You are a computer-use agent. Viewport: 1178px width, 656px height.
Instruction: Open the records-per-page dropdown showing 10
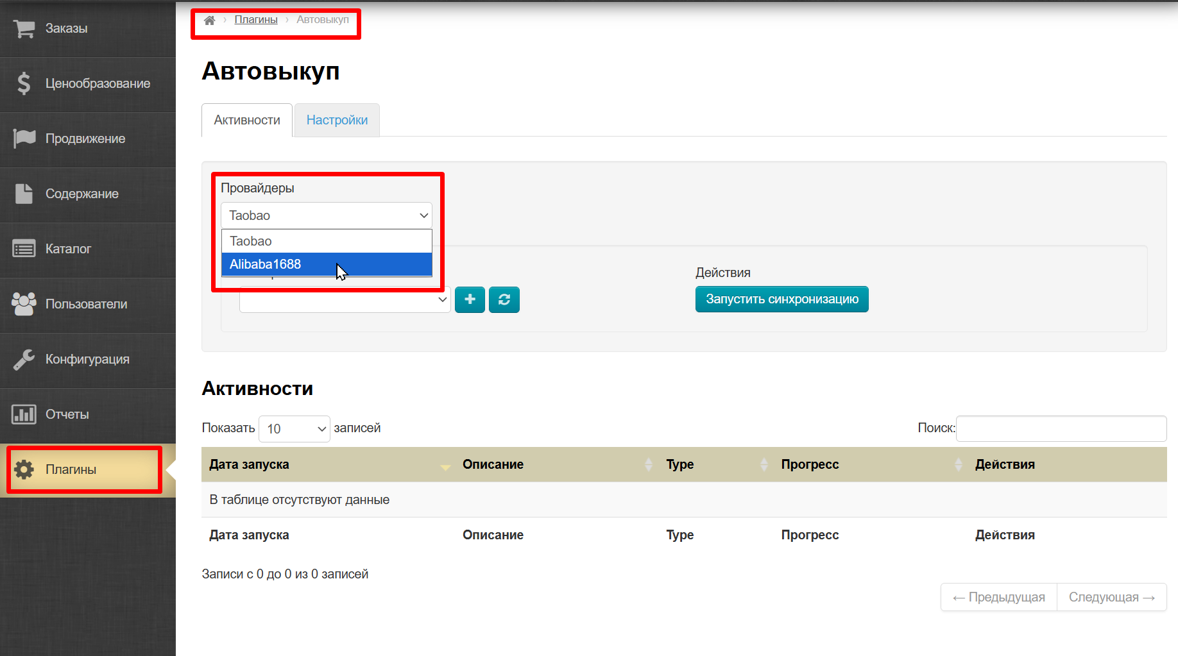(x=294, y=428)
